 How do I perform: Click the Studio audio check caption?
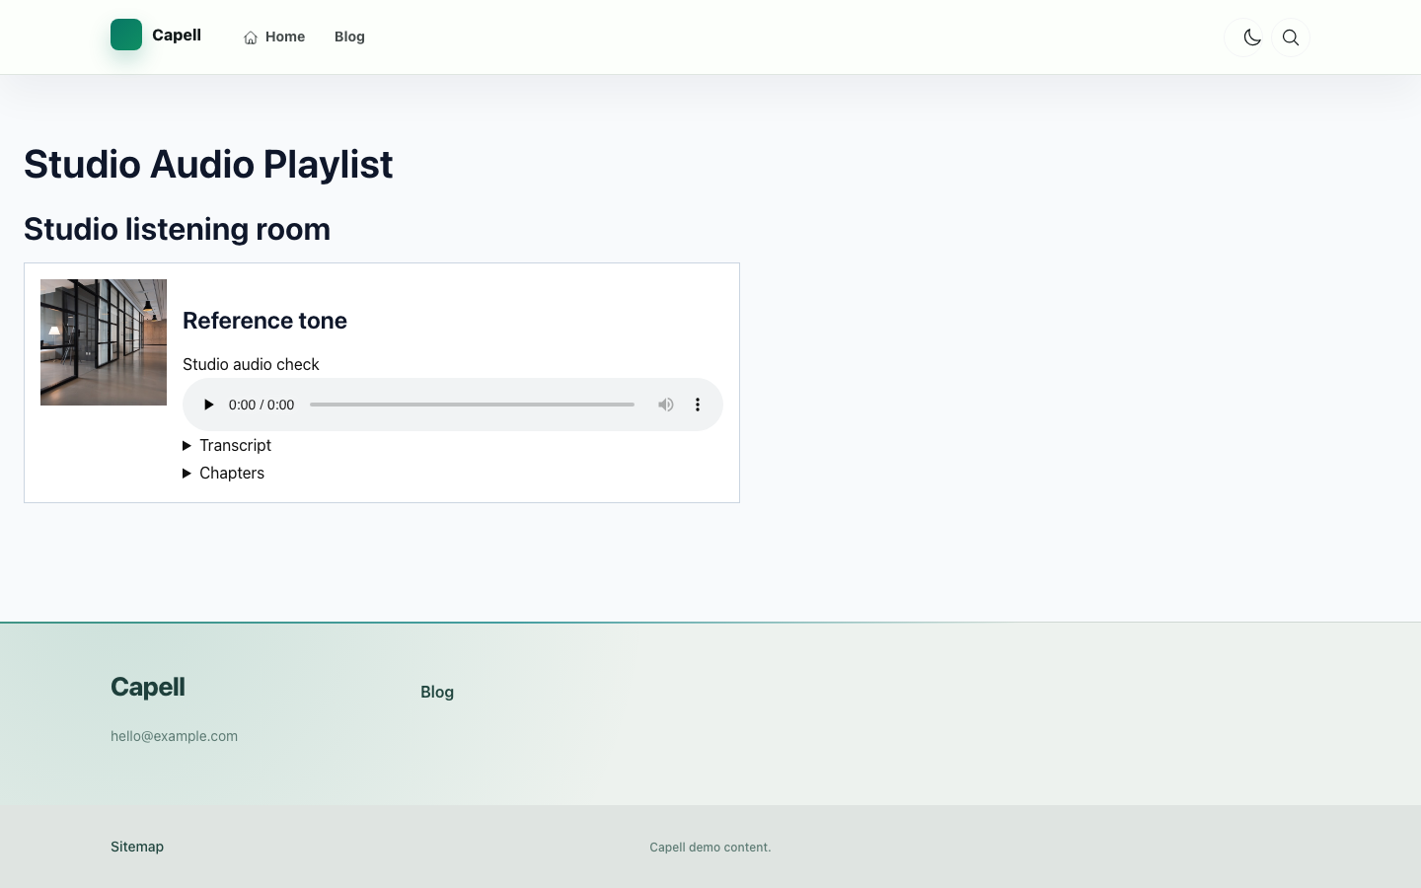(251, 364)
